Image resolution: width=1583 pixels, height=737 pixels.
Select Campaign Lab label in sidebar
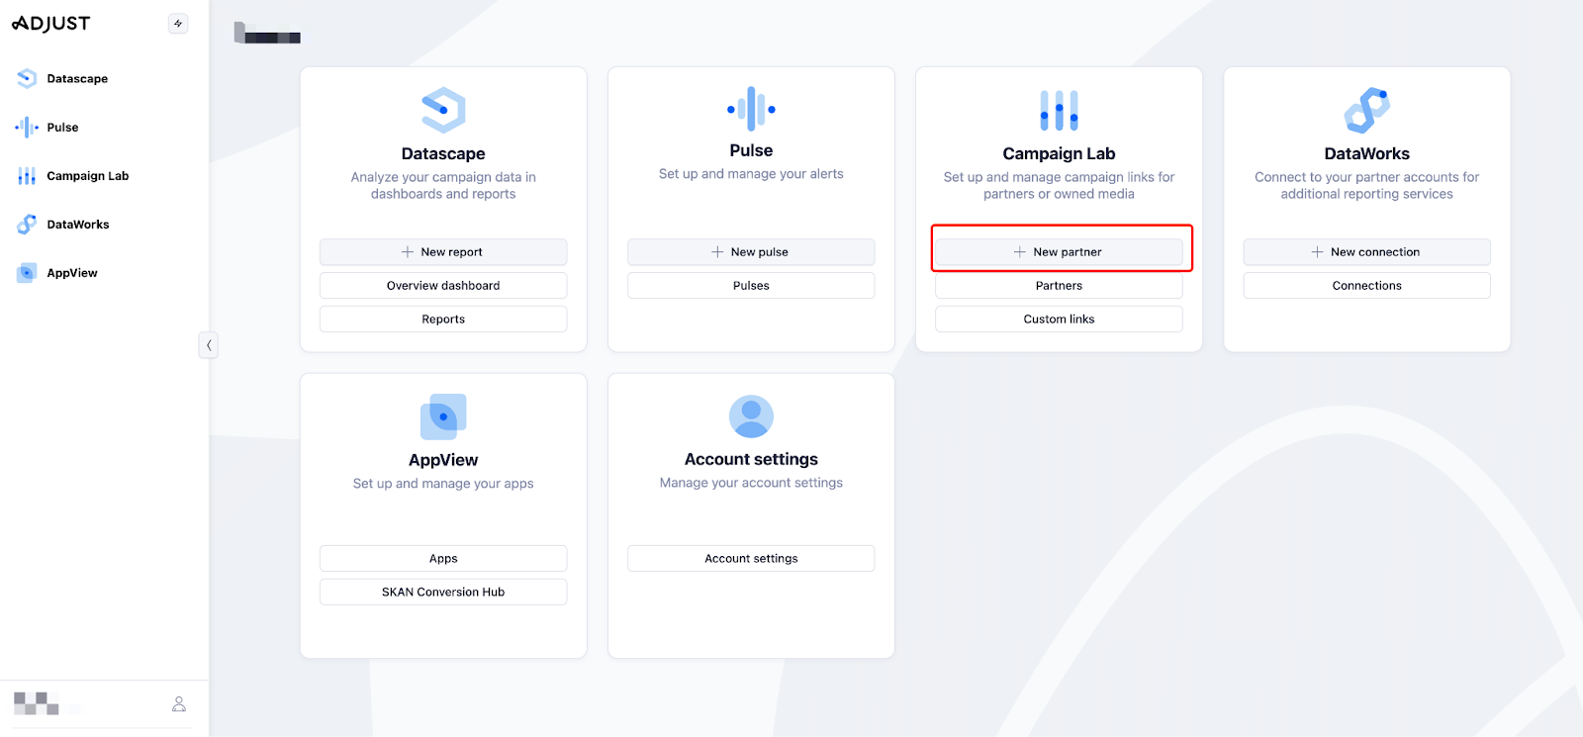(x=88, y=175)
